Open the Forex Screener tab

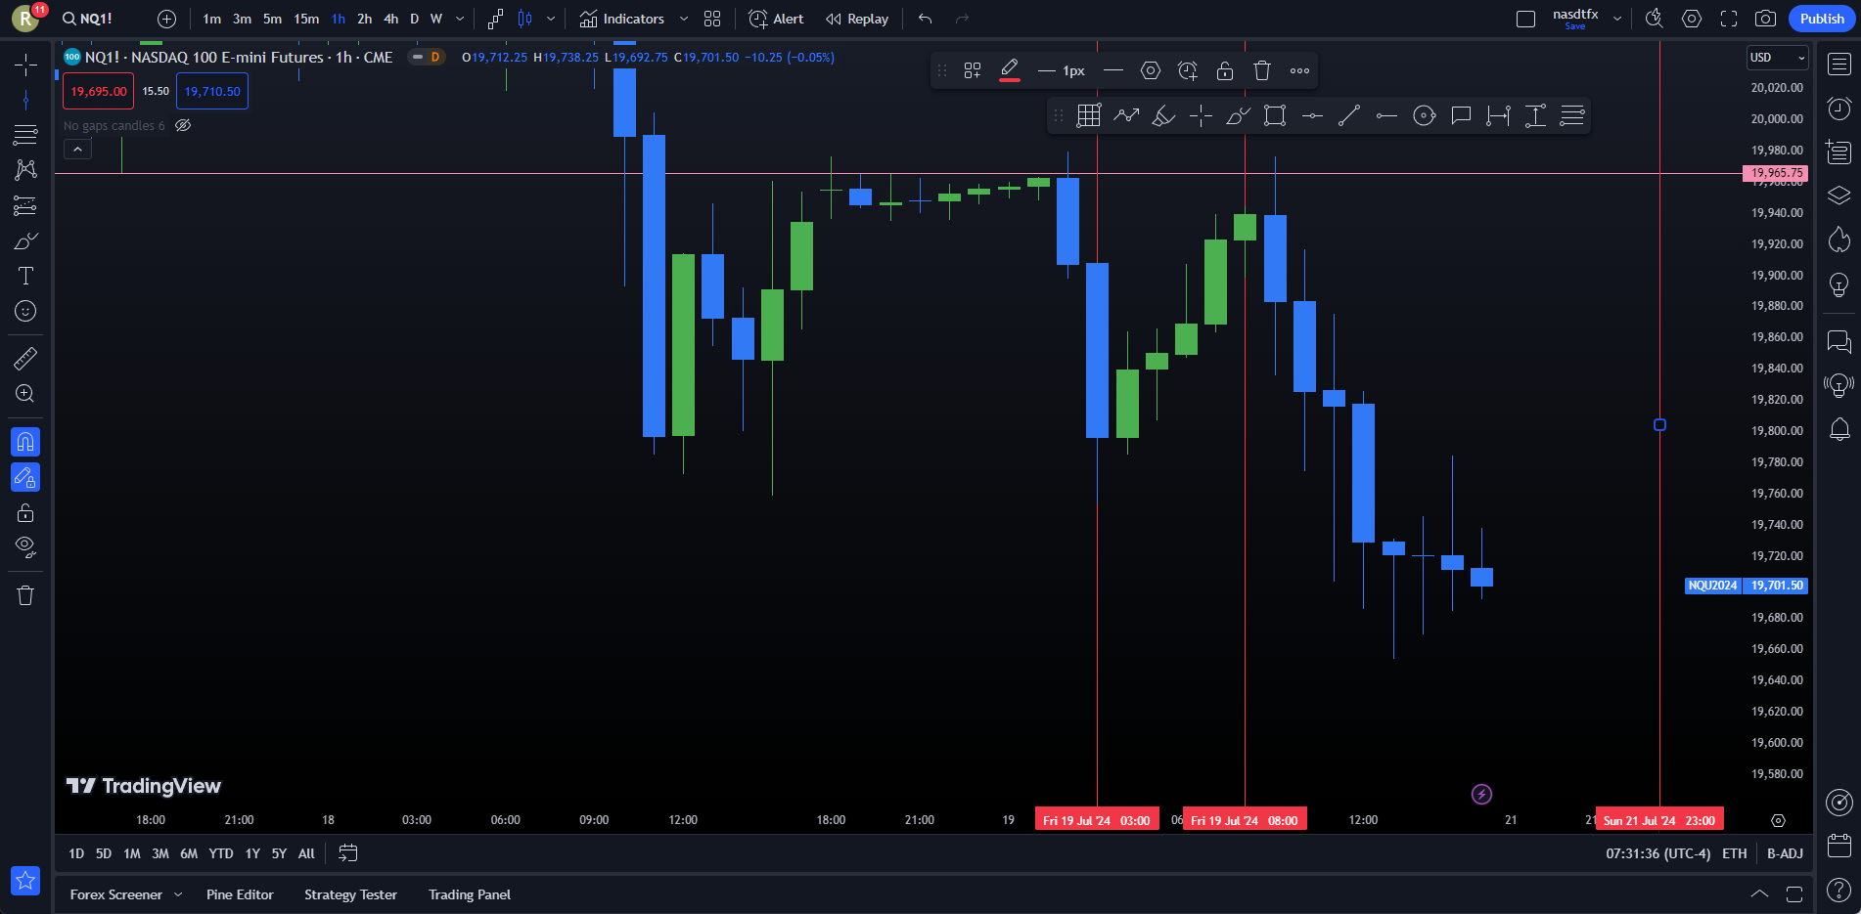(x=116, y=894)
